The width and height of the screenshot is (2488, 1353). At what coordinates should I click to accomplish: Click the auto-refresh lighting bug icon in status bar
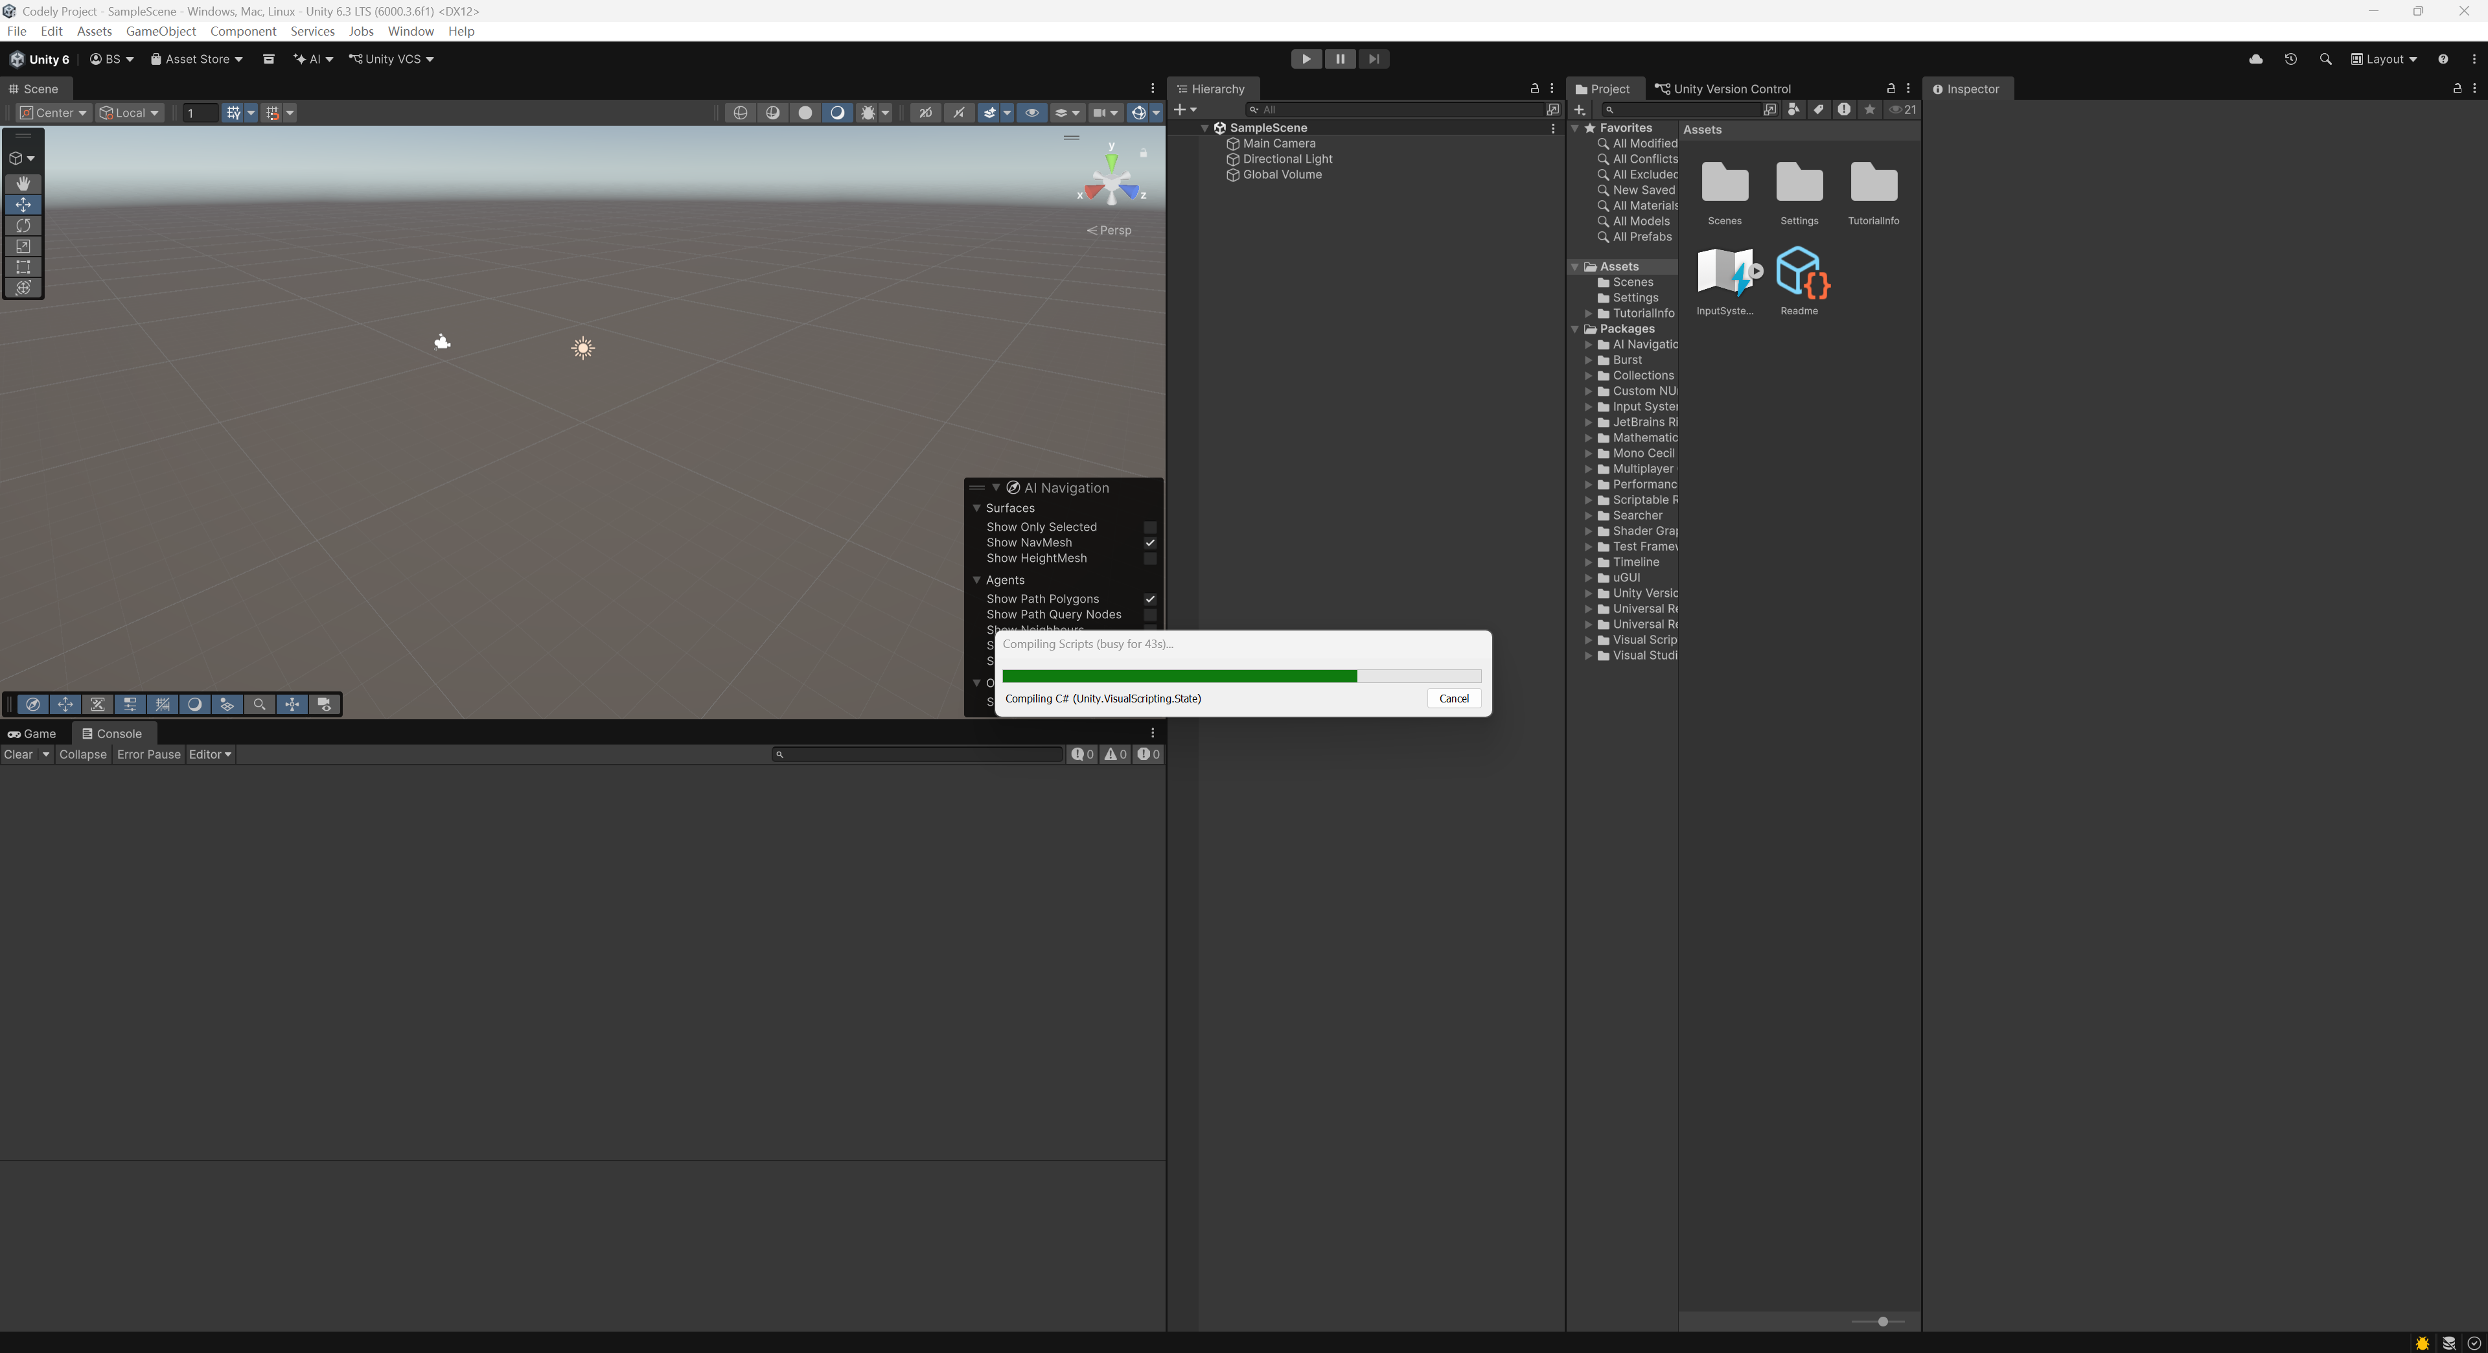[x=2423, y=1343]
